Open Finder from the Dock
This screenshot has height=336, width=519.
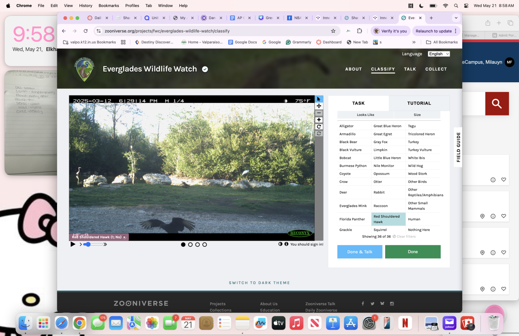point(26,323)
